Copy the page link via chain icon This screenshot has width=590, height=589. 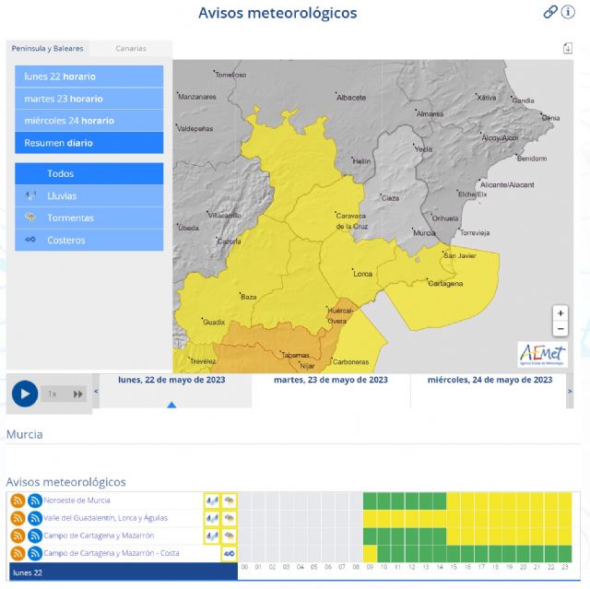[550, 12]
